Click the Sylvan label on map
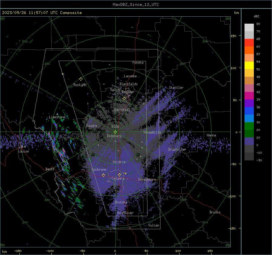 click(x=115, y=89)
